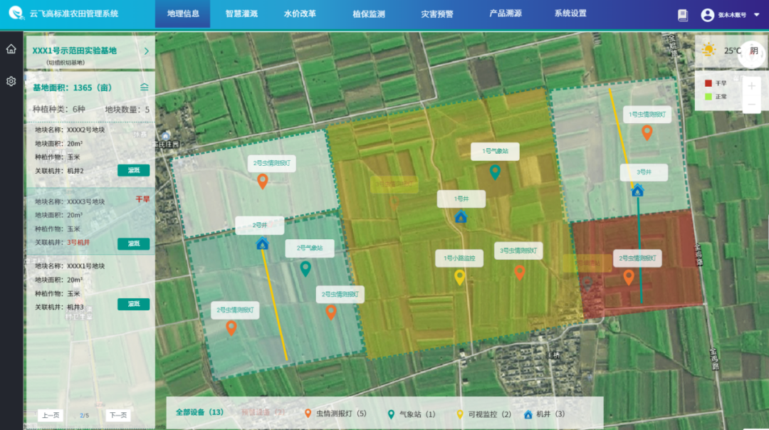Click the 云飞 system logo
This screenshot has width=769, height=430.
click(16, 13)
